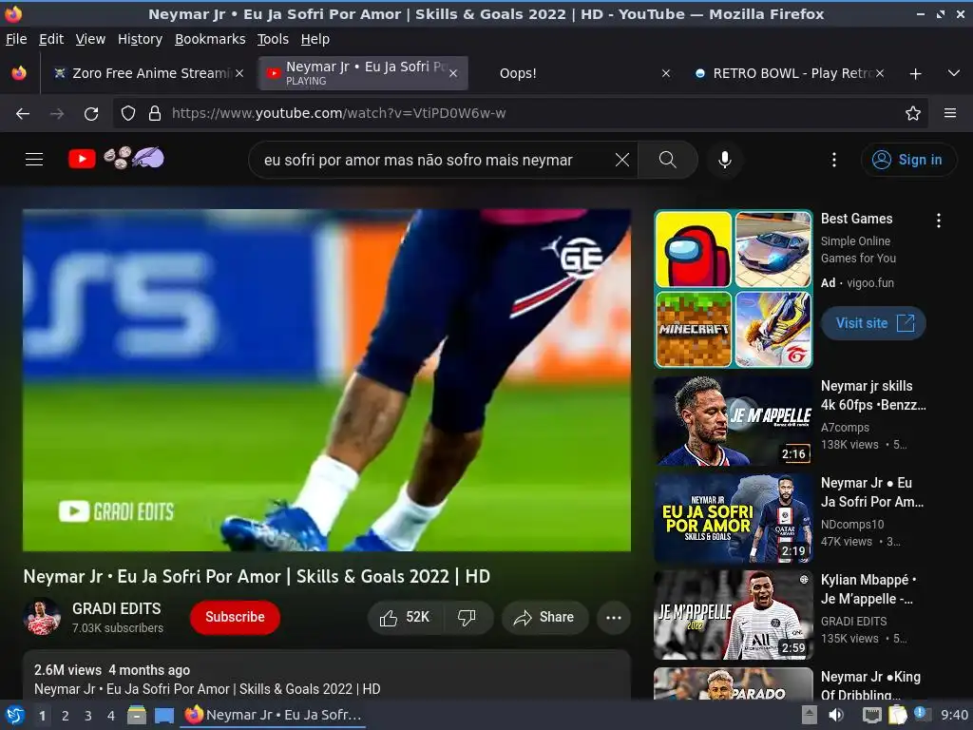Open the Edit menu
The width and height of the screenshot is (973, 730).
pos(51,39)
